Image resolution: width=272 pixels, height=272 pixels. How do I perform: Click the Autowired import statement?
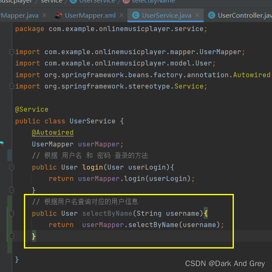[143, 75]
